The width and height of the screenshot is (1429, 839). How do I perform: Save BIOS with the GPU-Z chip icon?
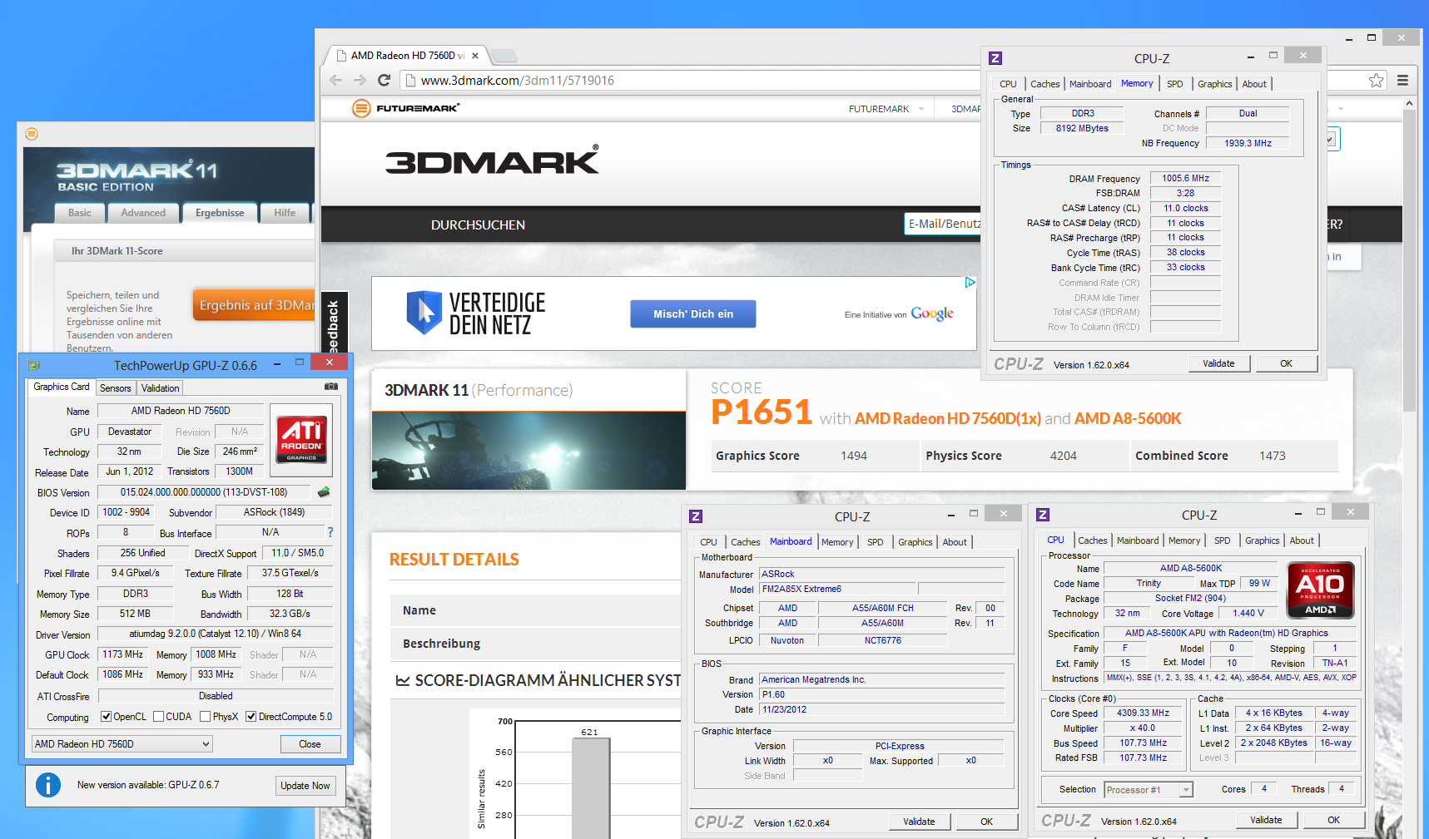click(324, 492)
